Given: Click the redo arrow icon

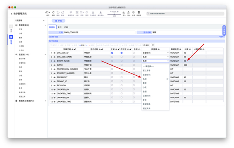Looking at the screenshot, I should [63, 12].
